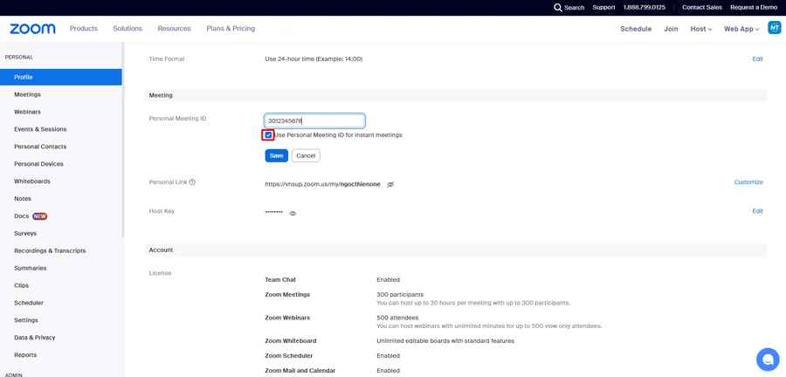786x377 pixels.
Task: Click the Personal Link help icon
Action: tap(192, 182)
